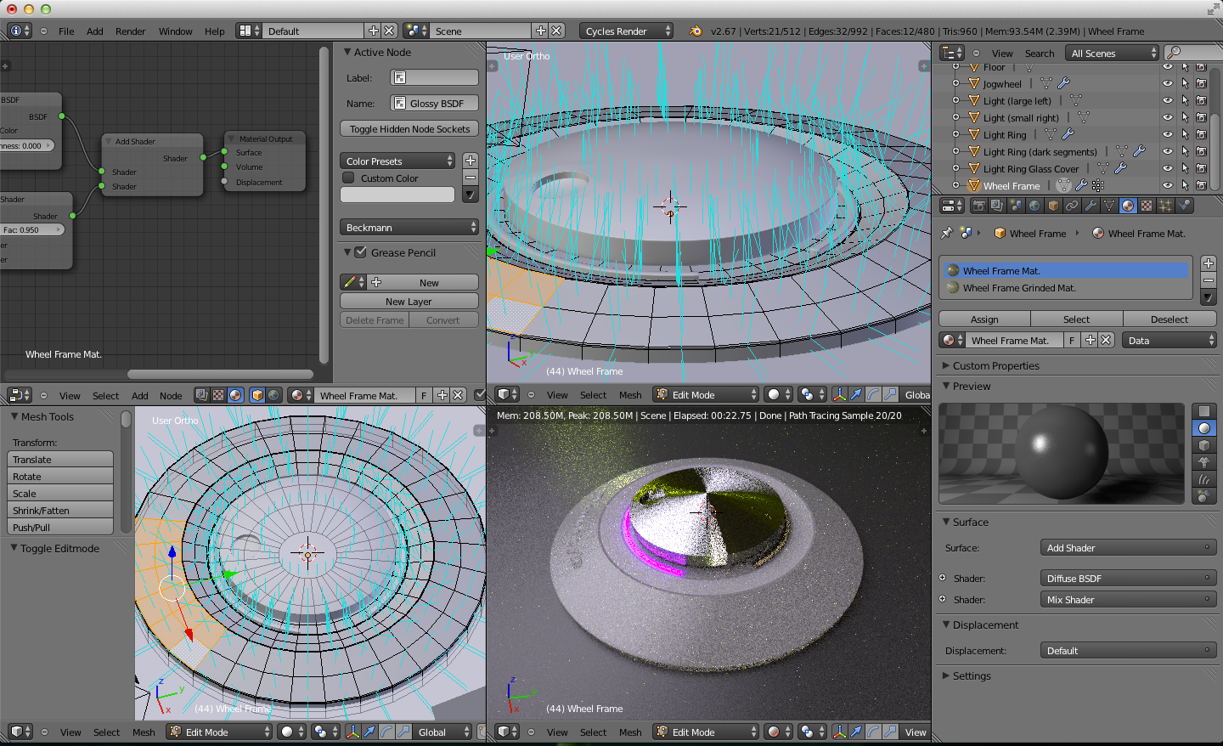Image resolution: width=1223 pixels, height=746 pixels.
Task: Enable the Custom Color checkbox
Action: (348, 178)
